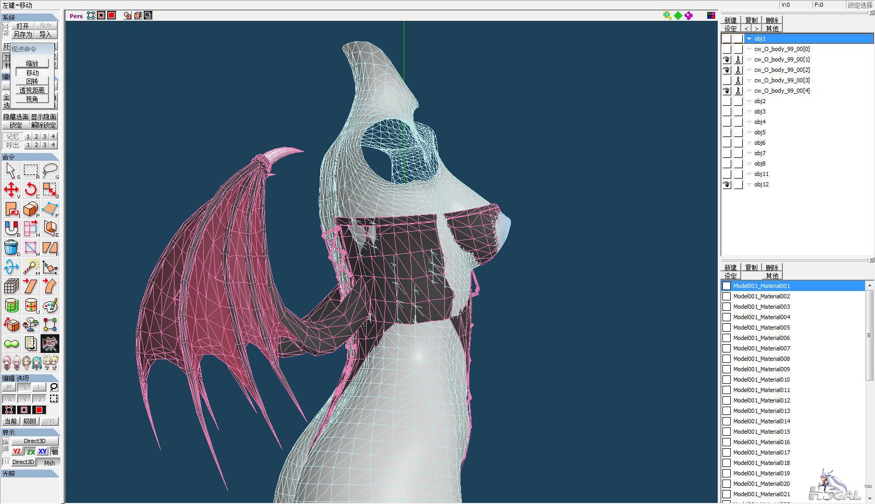Click the yellow magnifier zoom icon
The width and height of the screenshot is (875, 504).
[667, 16]
